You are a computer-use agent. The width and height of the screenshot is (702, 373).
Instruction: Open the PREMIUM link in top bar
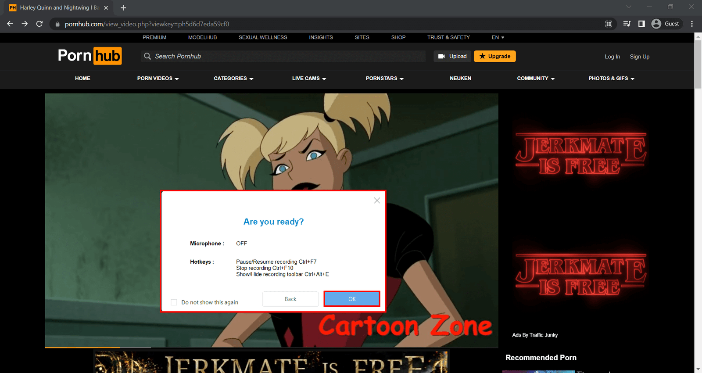(x=154, y=37)
